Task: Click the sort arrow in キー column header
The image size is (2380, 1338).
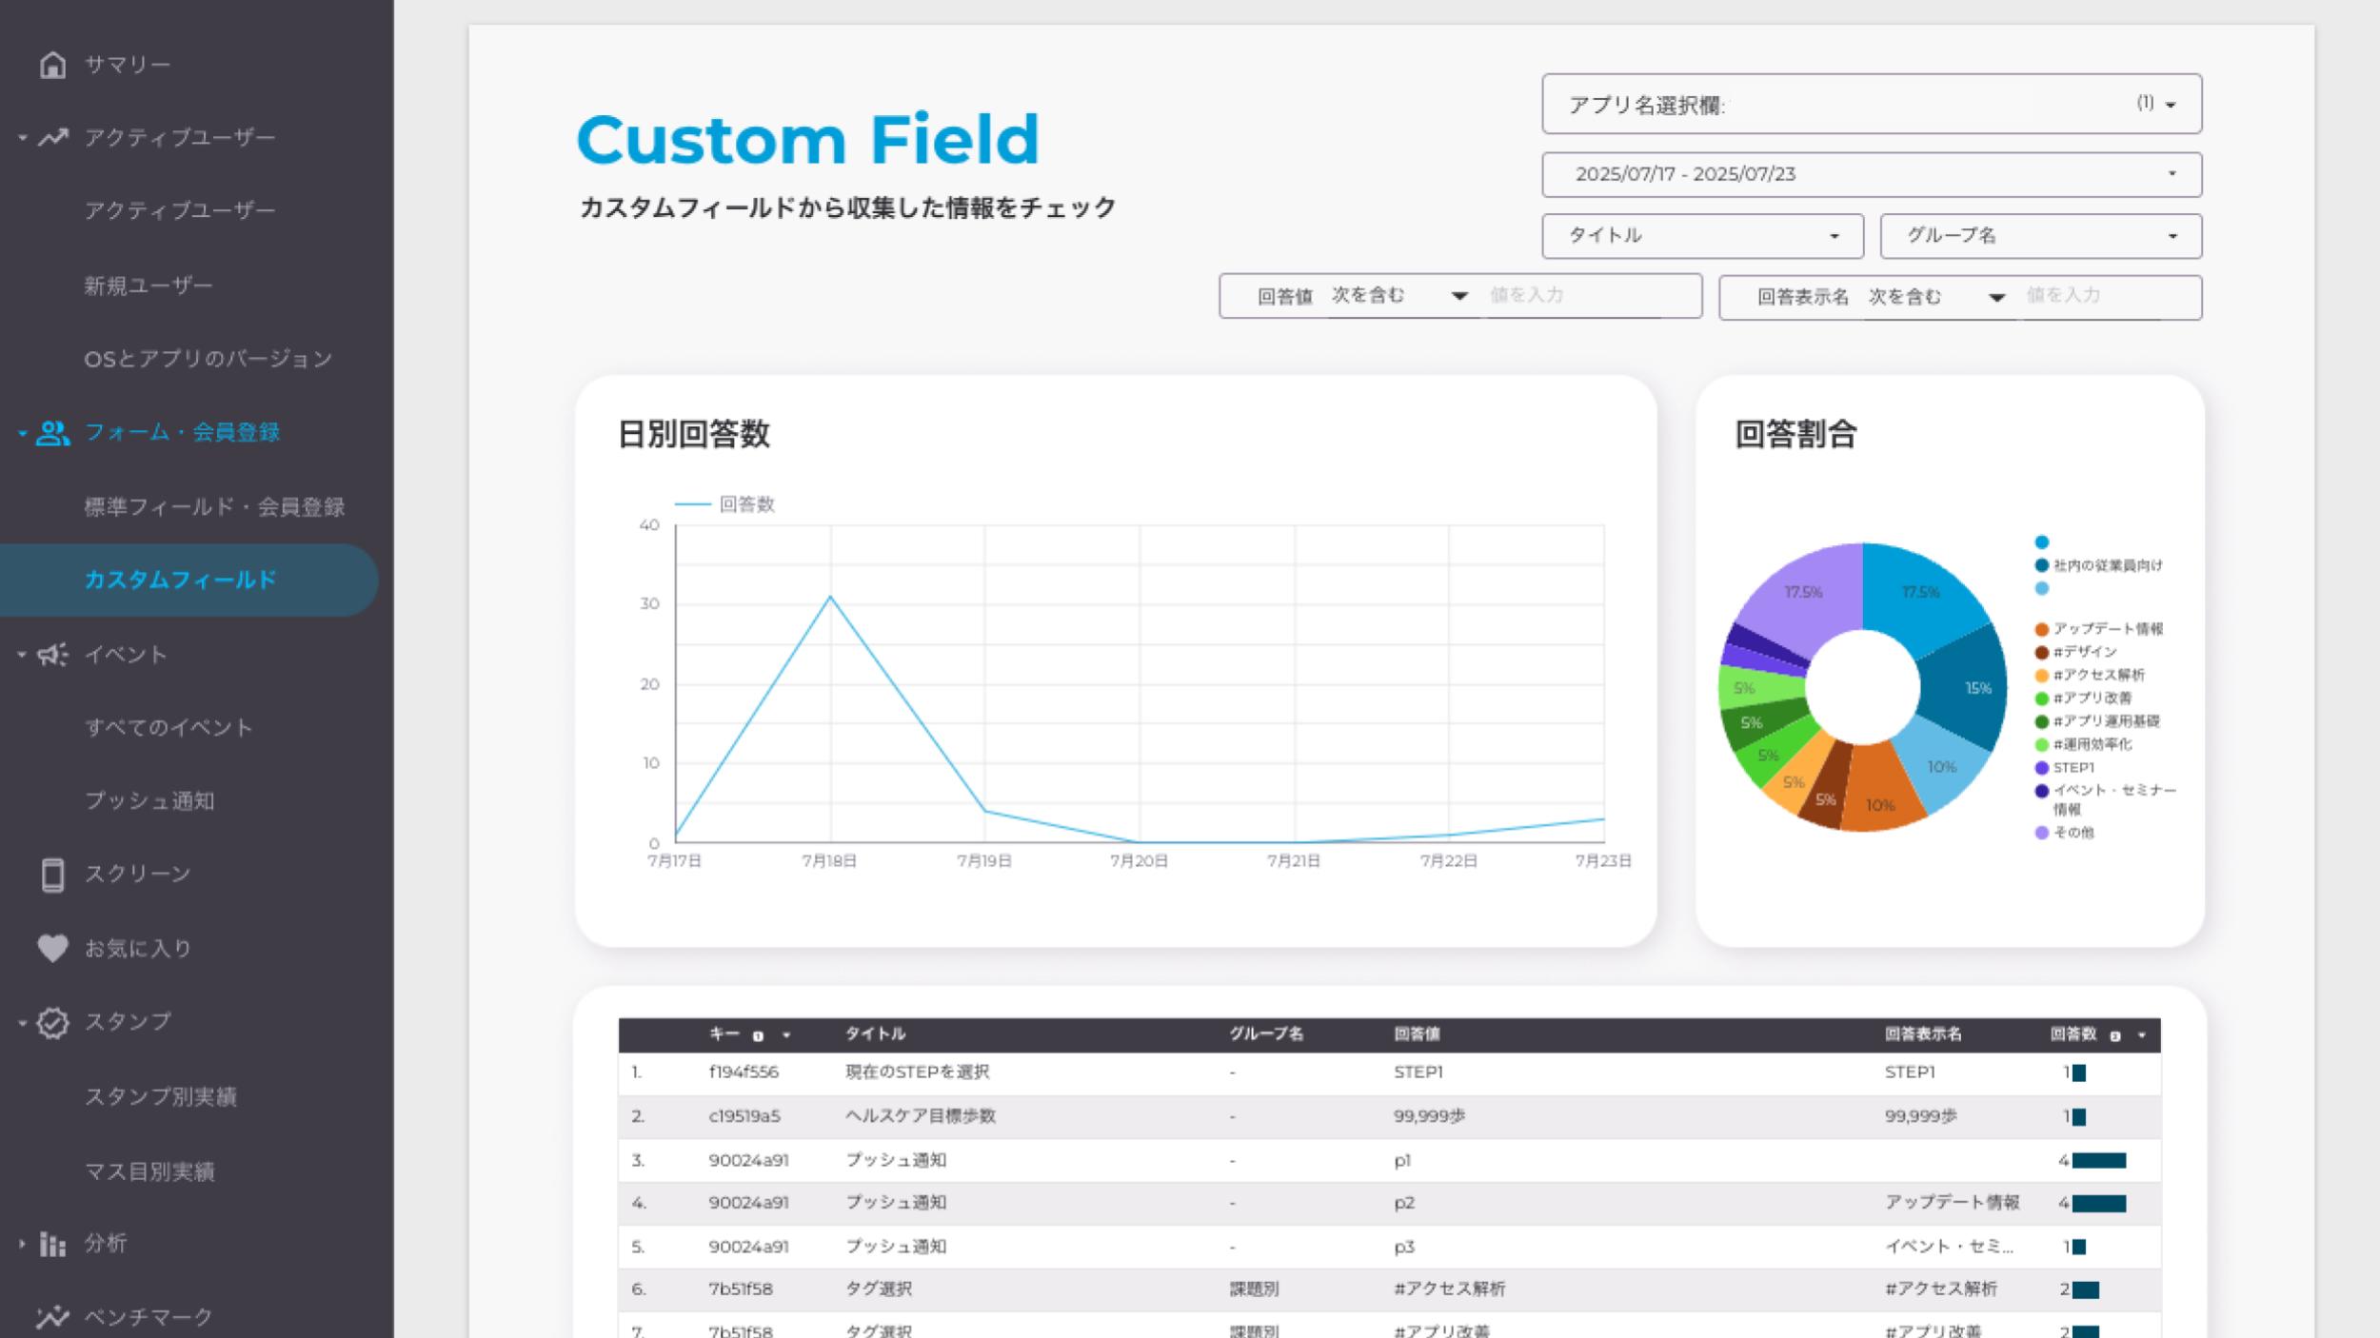Action: [x=786, y=1035]
